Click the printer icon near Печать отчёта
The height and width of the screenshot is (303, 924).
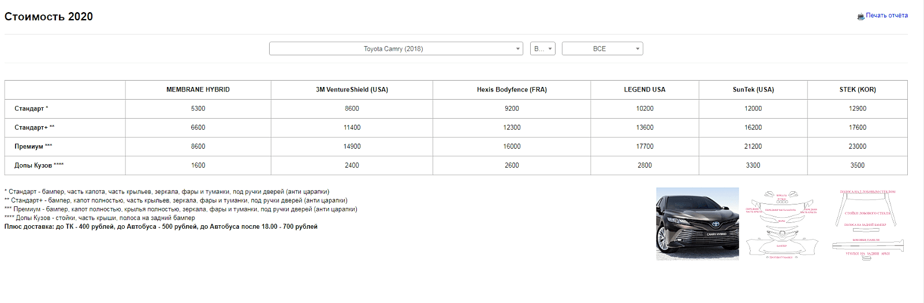coord(860,16)
